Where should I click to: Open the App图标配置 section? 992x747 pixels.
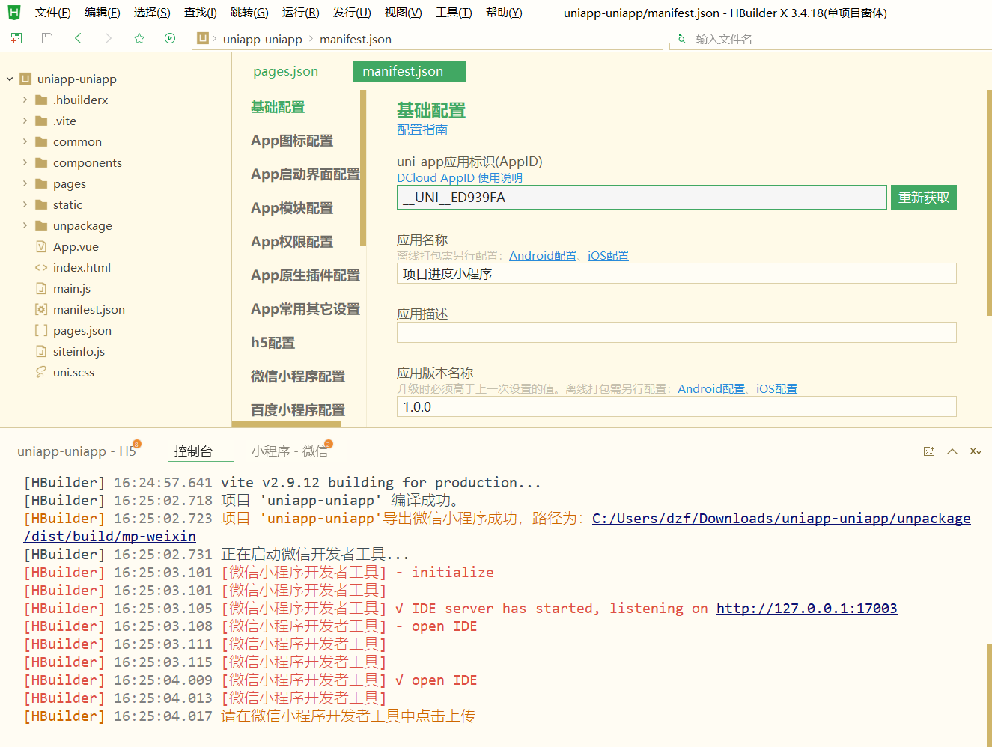tap(292, 141)
